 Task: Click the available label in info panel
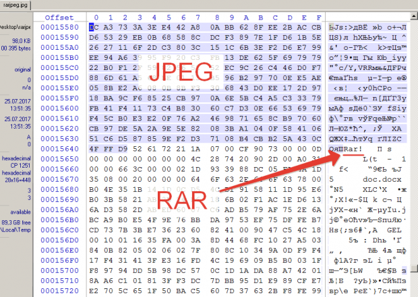tap(20, 212)
